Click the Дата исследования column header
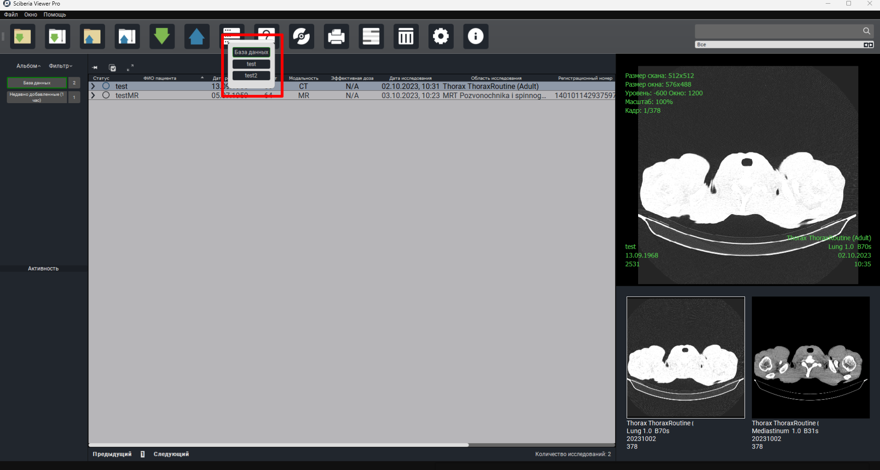Screen dimensions: 880x470 click(410, 78)
